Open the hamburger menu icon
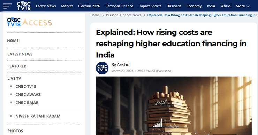The image size is (258, 135). pyautogui.click(x=7, y=6)
